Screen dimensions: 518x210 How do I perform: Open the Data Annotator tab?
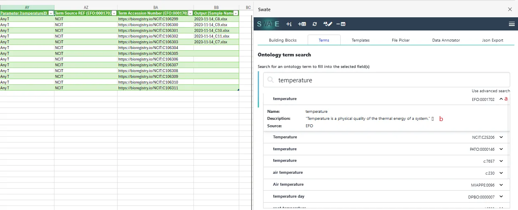click(446, 40)
